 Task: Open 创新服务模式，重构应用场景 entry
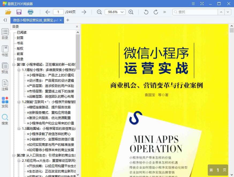(x=49, y=113)
